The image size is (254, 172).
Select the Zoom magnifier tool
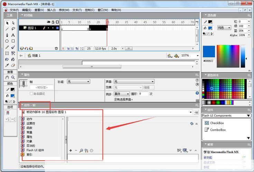coord(13,77)
